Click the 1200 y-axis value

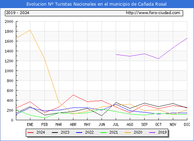point(9,61)
